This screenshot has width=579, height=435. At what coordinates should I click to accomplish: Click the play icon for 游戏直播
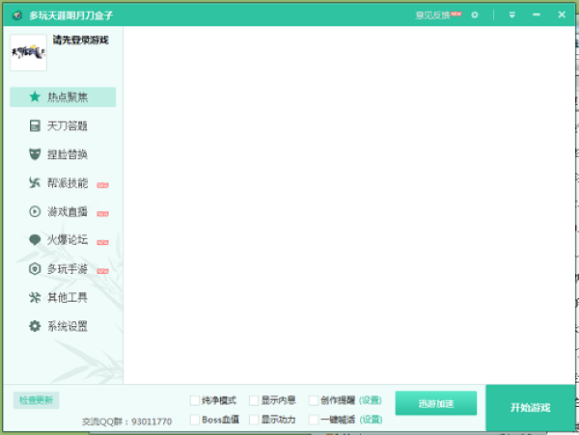pyautogui.click(x=35, y=211)
